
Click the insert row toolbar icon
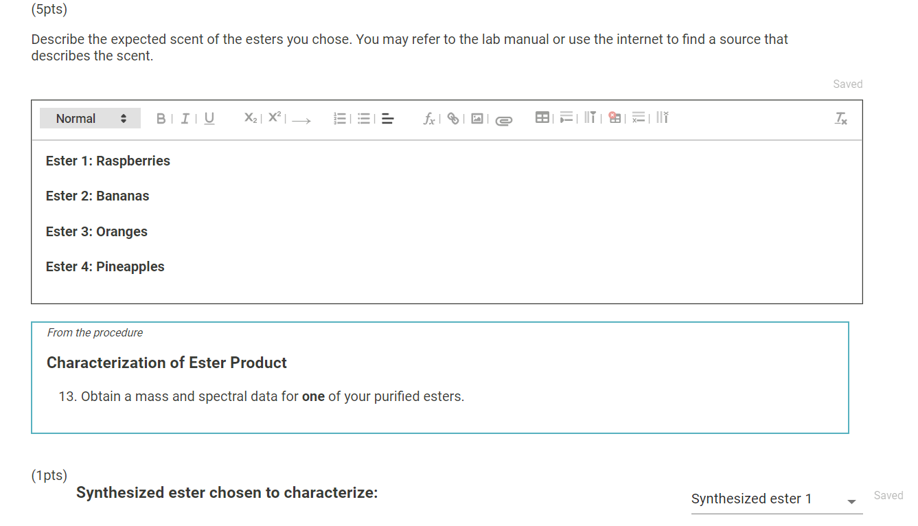(565, 117)
